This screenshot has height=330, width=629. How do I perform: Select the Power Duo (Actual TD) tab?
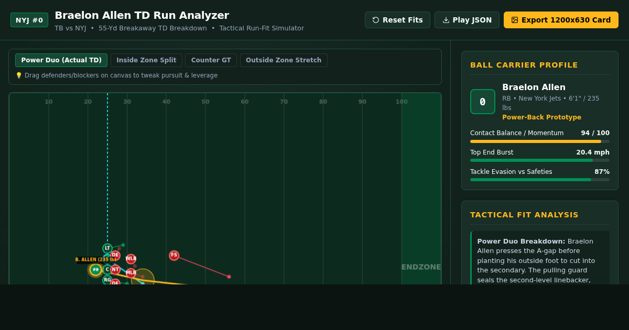click(x=61, y=60)
